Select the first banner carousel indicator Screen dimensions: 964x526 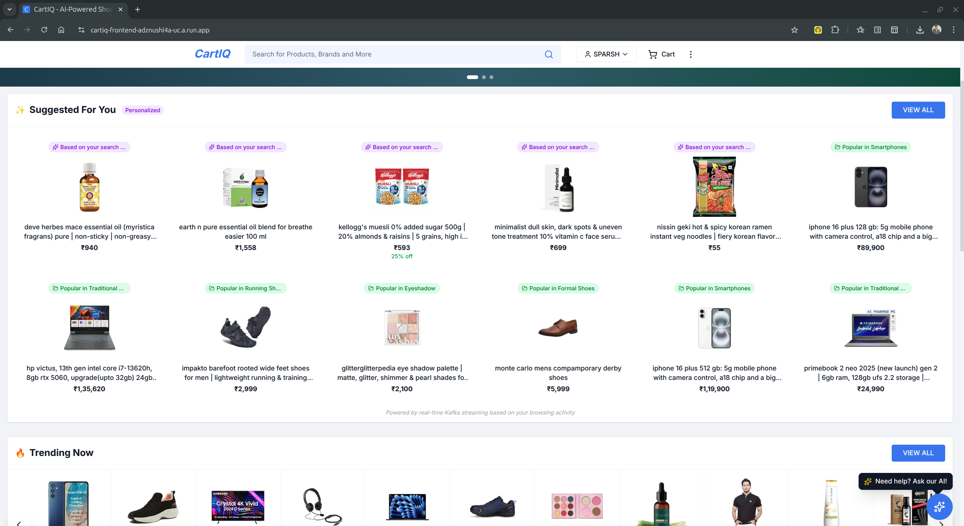point(472,77)
